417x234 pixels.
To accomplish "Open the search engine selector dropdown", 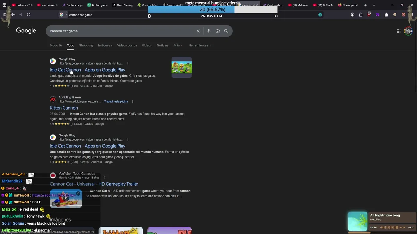I will [x=63, y=15].
